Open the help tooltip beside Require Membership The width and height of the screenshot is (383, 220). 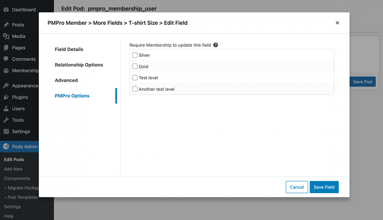[x=215, y=45]
